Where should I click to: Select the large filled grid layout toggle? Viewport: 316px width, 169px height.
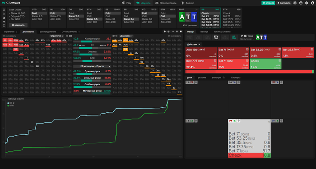181,32
